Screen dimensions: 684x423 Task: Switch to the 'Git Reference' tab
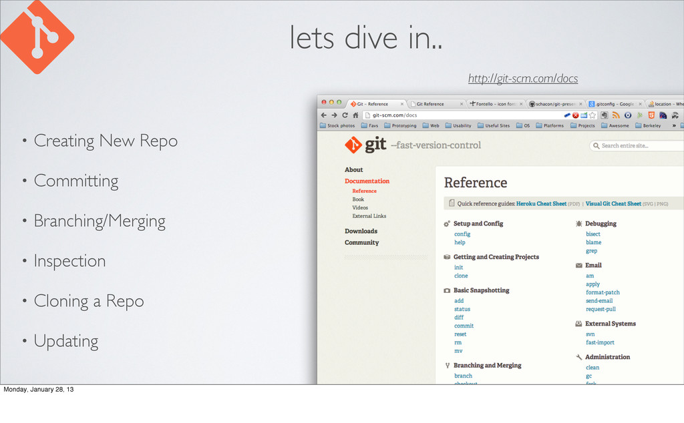click(x=437, y=103)
